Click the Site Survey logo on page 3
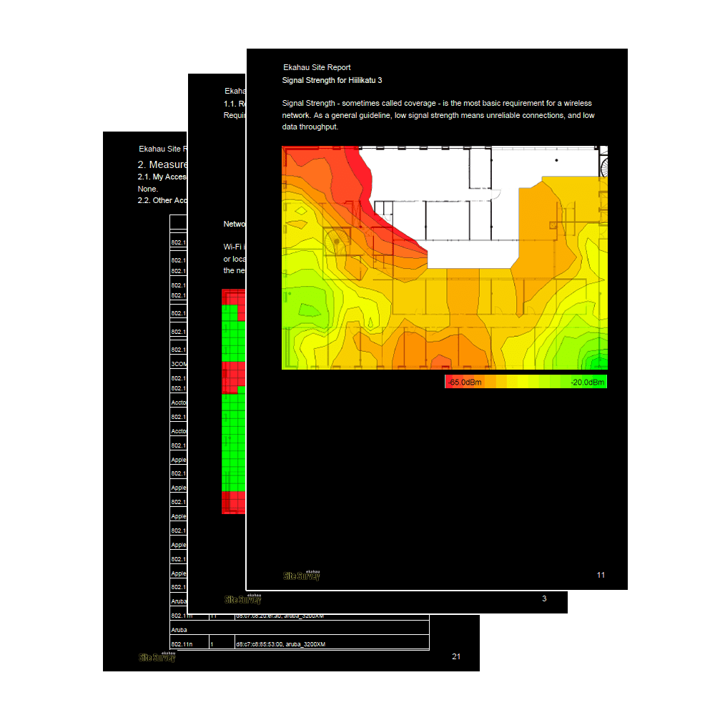This screenshot has height=715, width=715. point(242,598)
